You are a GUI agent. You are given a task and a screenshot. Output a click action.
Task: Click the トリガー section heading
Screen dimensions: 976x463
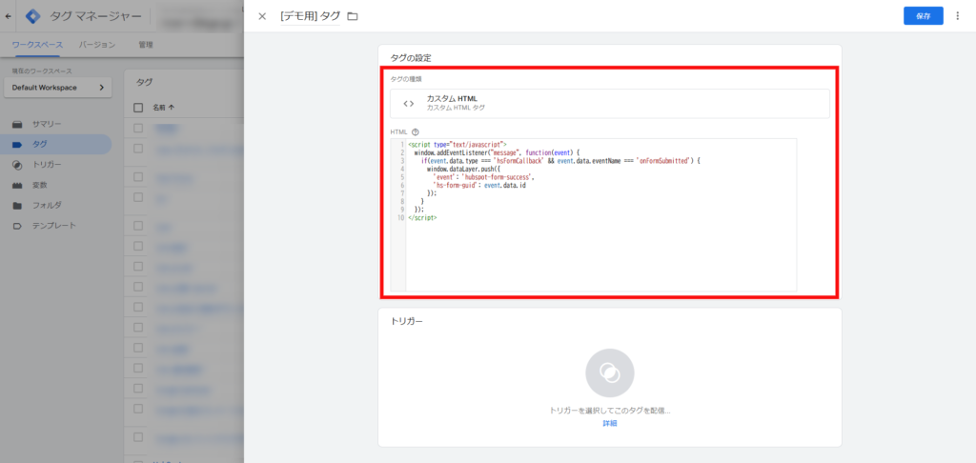point(406,321)
